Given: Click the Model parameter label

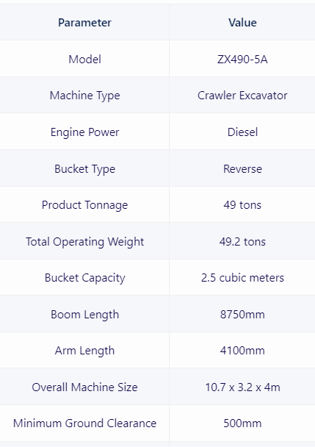Looking at the screenshot, I should tap(84, 60).
